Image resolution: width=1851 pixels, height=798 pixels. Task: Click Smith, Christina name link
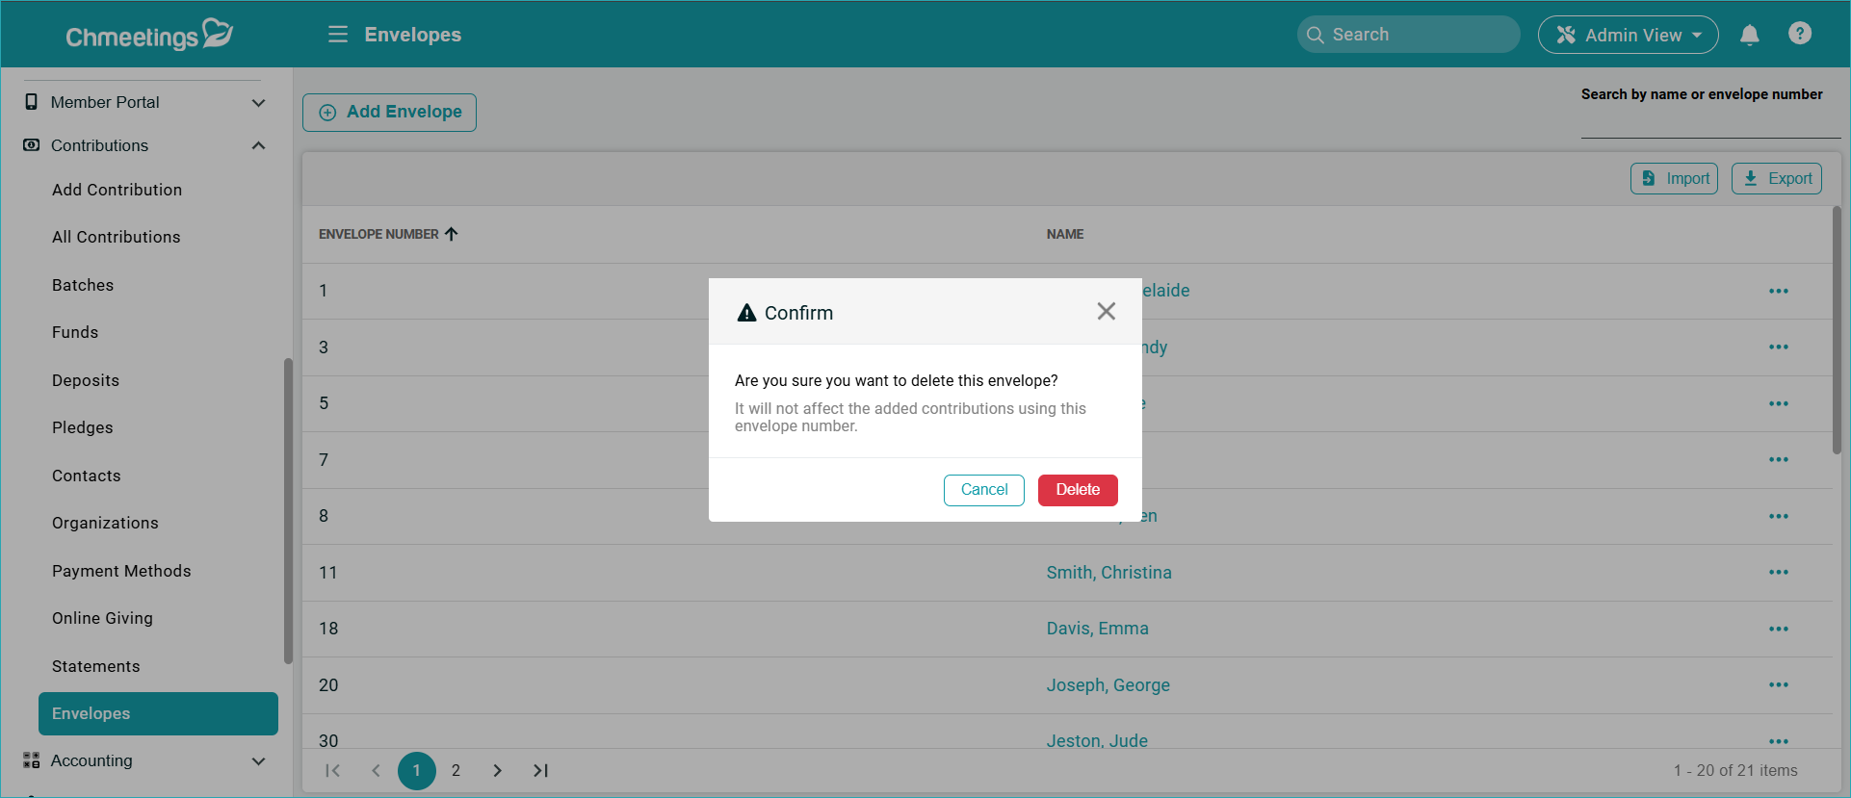coord(1108,573)
